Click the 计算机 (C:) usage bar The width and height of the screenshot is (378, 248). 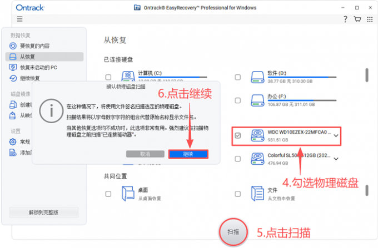click(172, 77)
